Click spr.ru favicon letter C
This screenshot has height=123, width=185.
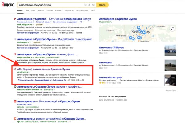tap(15, 118)
